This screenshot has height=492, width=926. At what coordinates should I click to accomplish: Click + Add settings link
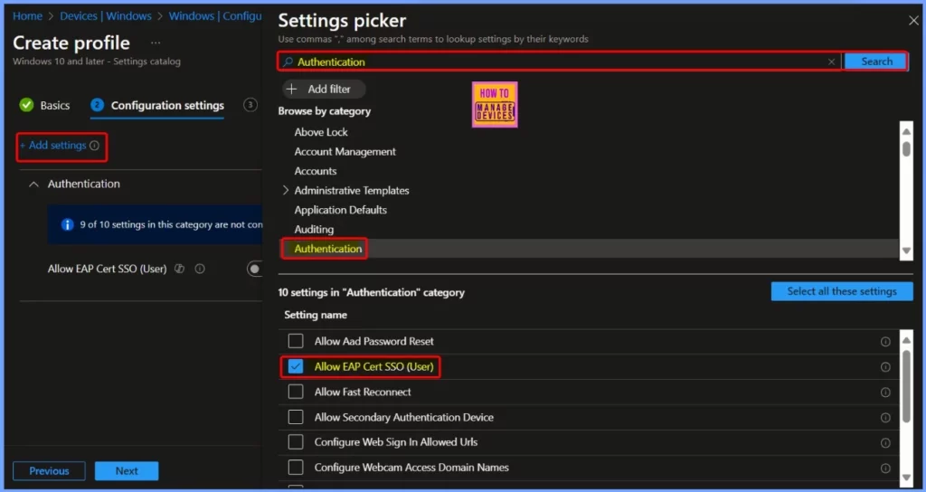tap(53, 146)
